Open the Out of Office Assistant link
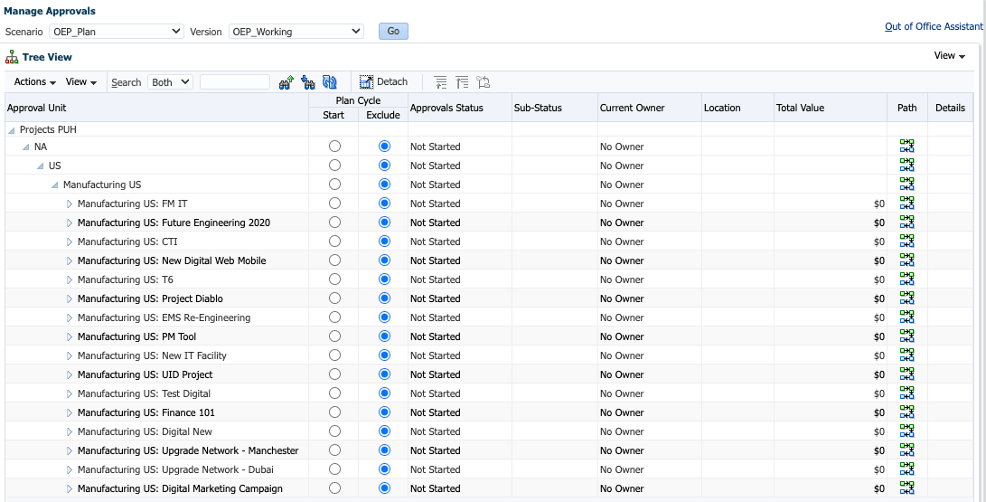This screenshot has height=502, width=986. click(934, 26)
